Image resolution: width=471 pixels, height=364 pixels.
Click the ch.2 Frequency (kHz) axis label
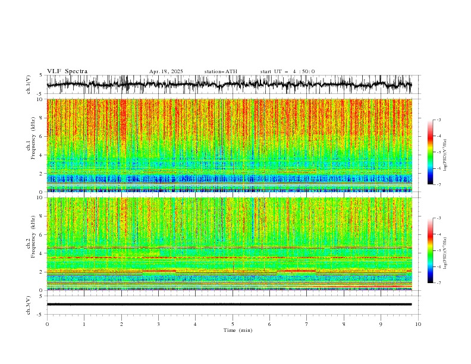tap(32, 237)
